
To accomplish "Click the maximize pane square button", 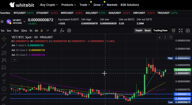I will click(171, 37).
